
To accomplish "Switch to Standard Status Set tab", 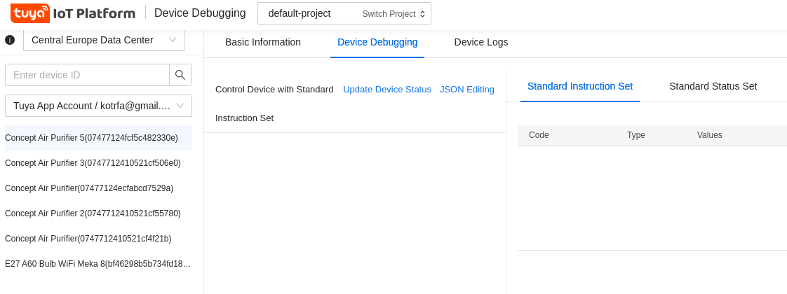I will pyautogui.click(x=713, y=86).
